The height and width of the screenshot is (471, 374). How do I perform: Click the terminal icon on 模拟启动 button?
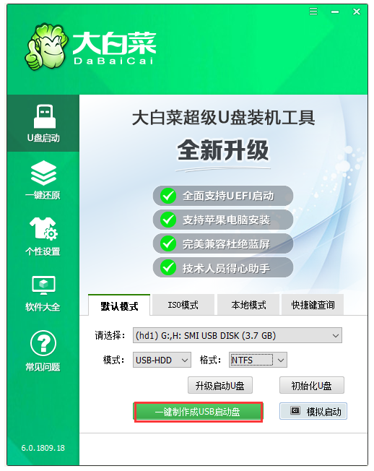click(295, 410)
